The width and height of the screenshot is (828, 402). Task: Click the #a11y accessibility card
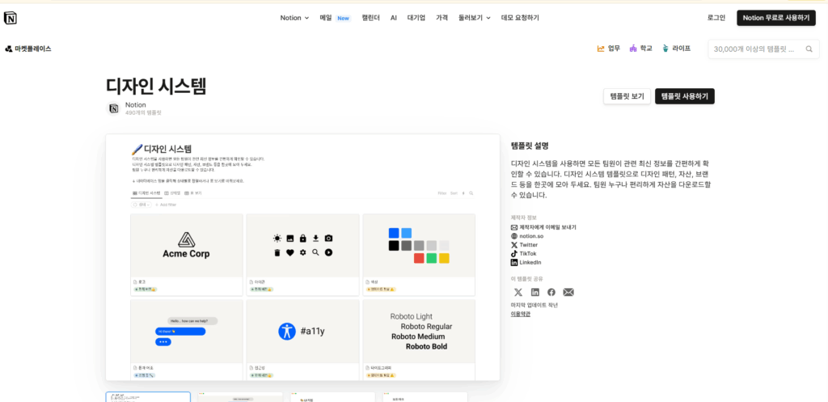(x=302, y=341)
